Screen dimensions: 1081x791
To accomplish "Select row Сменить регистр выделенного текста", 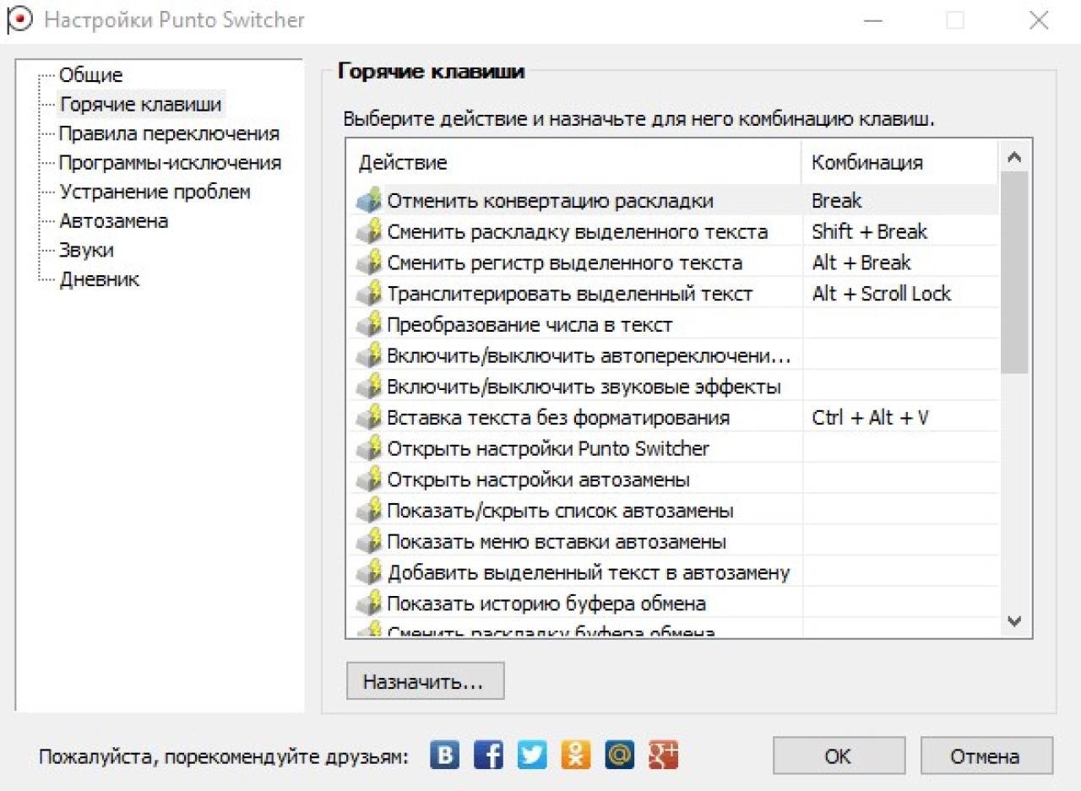I will pos(672,263).
